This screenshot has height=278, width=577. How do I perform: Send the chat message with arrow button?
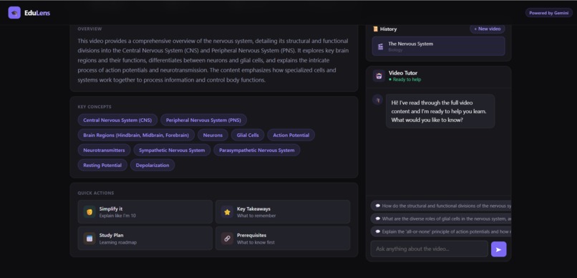coord(499,249)
